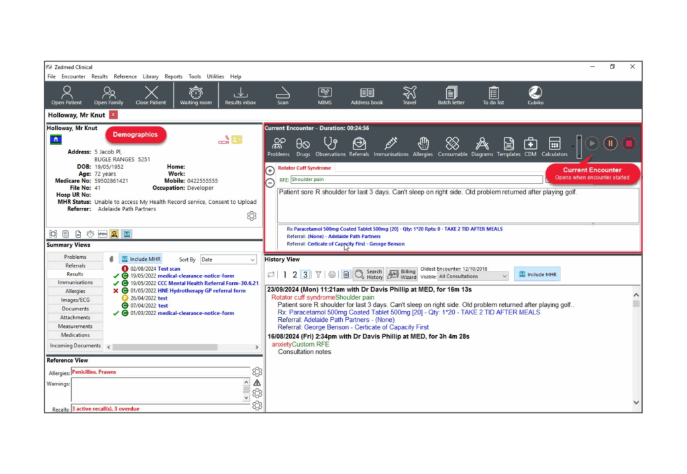This screenshot has height=474, width=687.
Task: Open Visible All Consultations dropdown
Action: coord(473,276)
